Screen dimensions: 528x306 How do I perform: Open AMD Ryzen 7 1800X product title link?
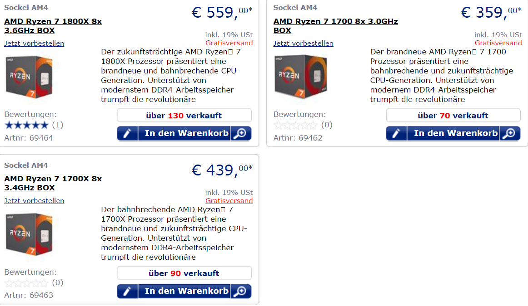[53, 26]
